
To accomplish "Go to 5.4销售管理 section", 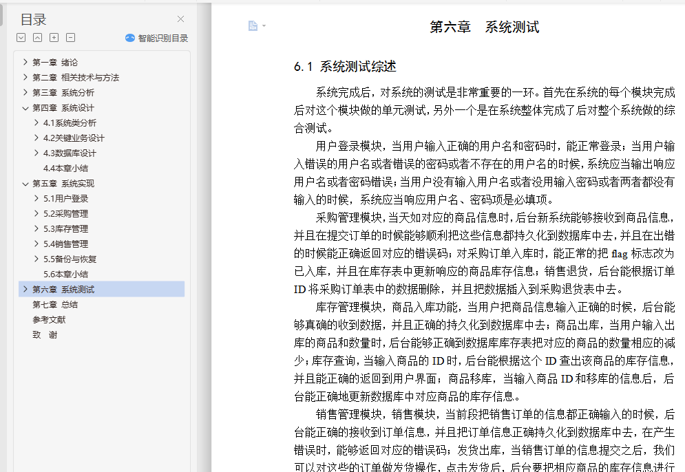I will (65, 244).
